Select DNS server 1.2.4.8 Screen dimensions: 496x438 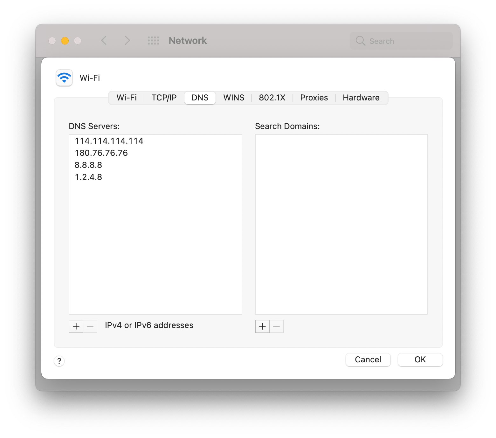click(155, 177)
